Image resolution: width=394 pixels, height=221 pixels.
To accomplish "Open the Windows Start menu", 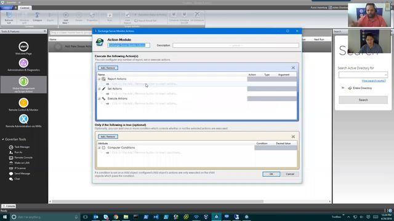I will (x=5, y=217).
